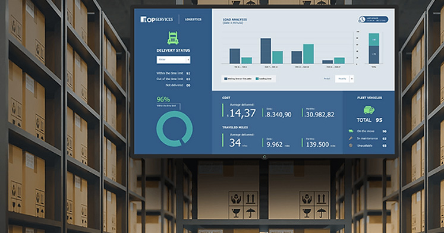Click the In maintenance wrench icon
444x233 pixels.
pos(351,138)
